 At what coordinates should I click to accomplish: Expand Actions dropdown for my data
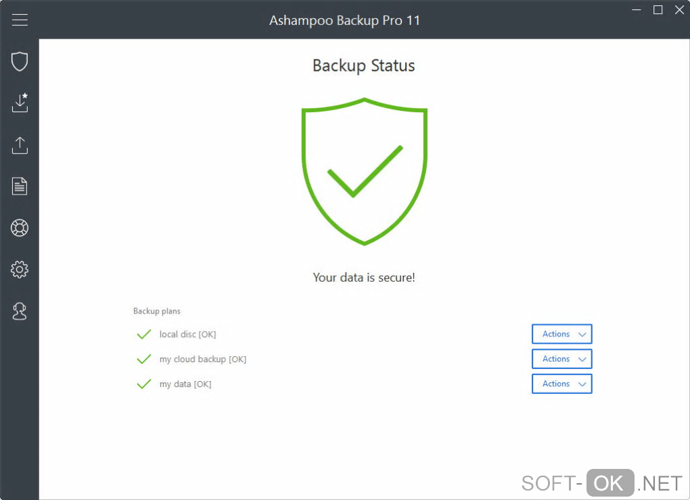[561, 384]
